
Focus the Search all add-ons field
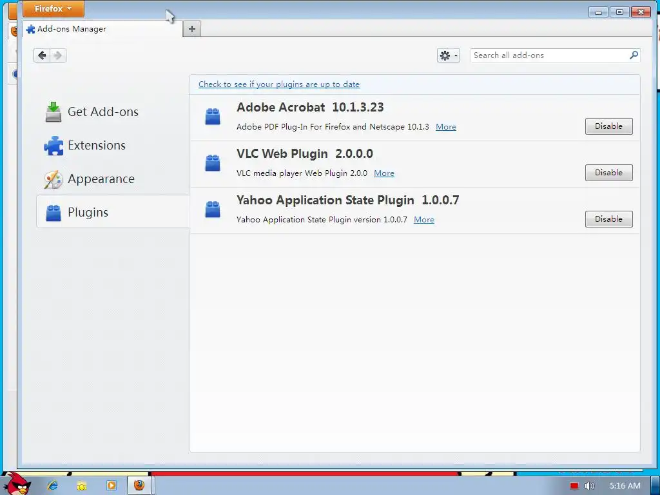[x=555, y=55]
